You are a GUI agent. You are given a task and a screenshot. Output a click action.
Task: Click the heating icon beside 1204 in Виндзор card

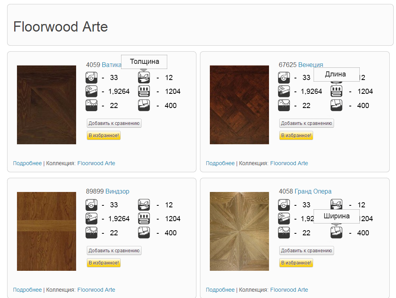144,218
